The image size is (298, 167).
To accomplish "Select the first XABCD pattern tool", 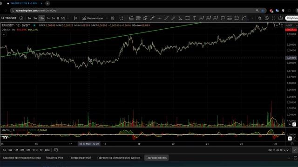I will click(x=202, y=18).
